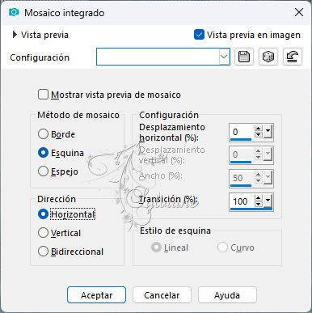Open Desplazamiento horizontal slider popup arrow

pyautogui.click(x=268, y=132)
